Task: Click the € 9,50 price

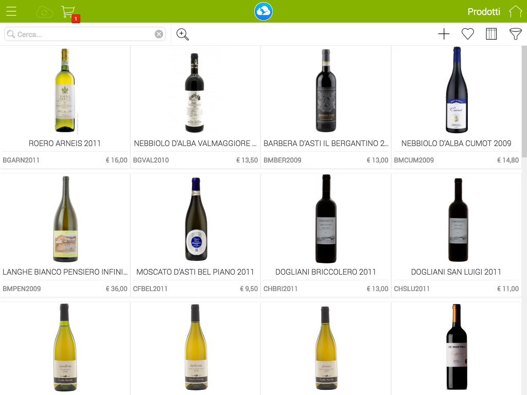Action: pyautogui.click(x=249, y=289)
